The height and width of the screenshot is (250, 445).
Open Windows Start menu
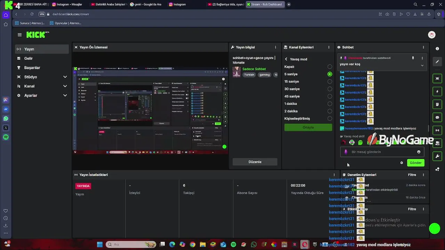[100, 244]
